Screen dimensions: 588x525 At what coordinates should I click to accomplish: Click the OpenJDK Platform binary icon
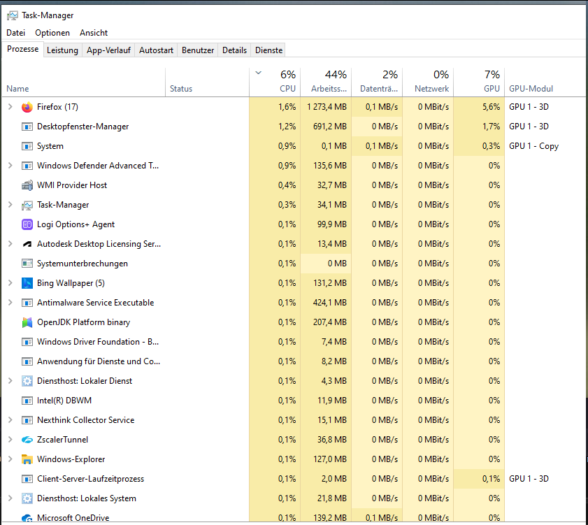tap(27, 322)
